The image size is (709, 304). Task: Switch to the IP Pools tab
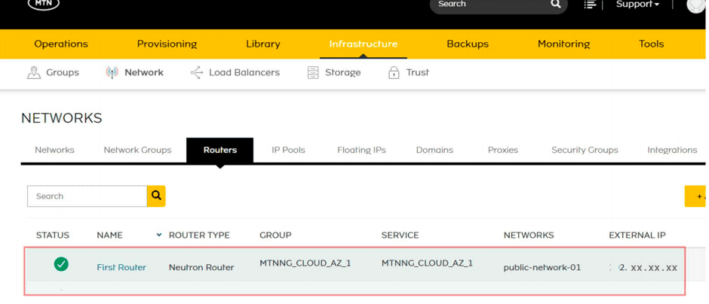click(288, 150)
